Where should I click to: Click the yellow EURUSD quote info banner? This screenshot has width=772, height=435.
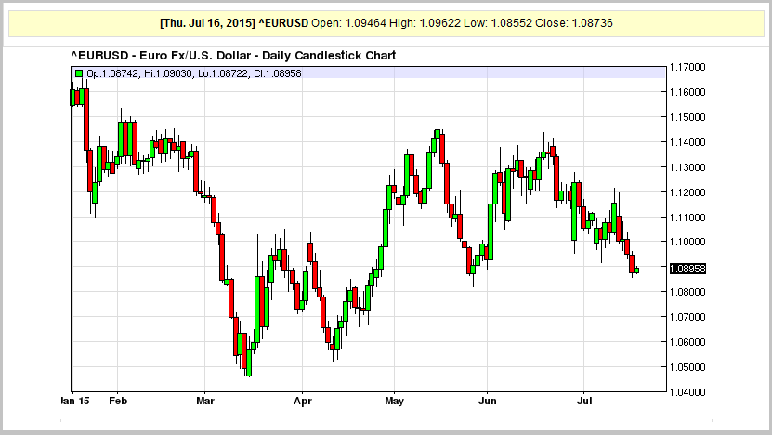386,23
